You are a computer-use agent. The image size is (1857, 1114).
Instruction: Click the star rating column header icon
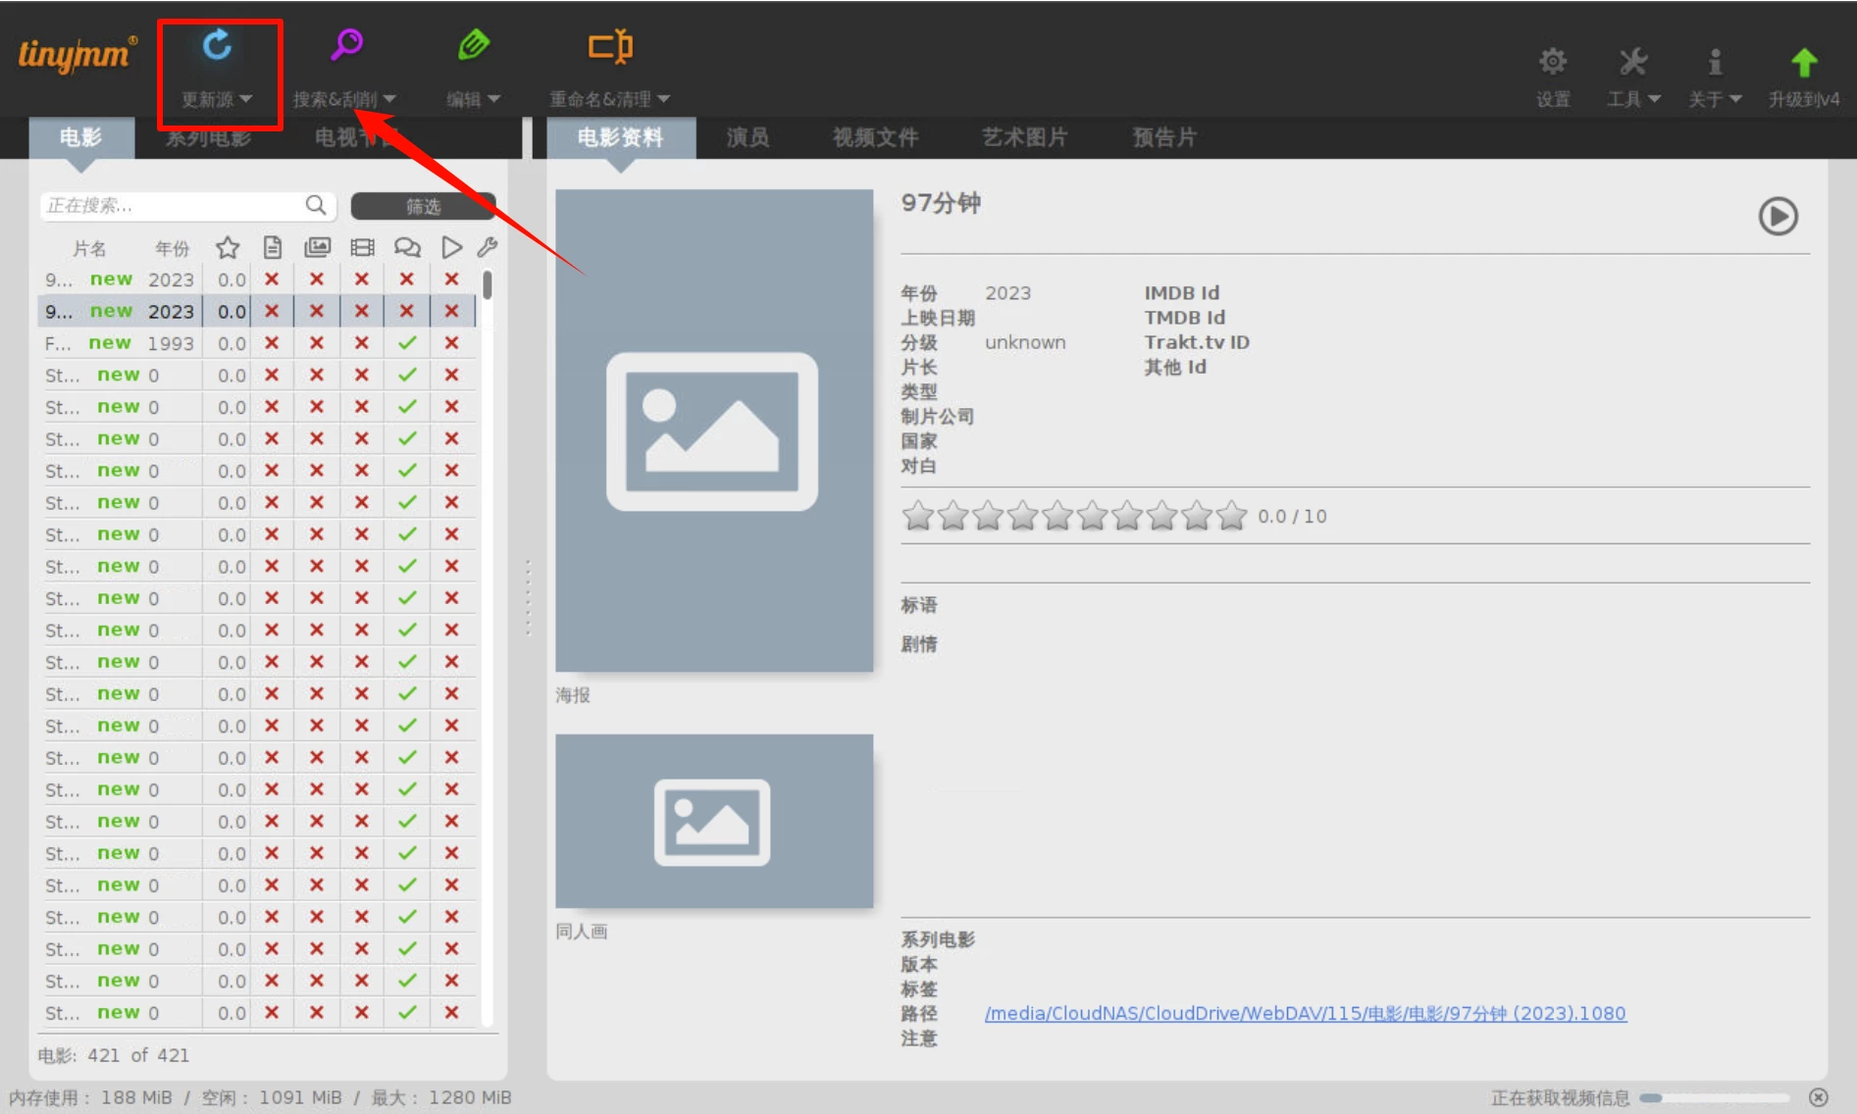[x=228, y=248]
